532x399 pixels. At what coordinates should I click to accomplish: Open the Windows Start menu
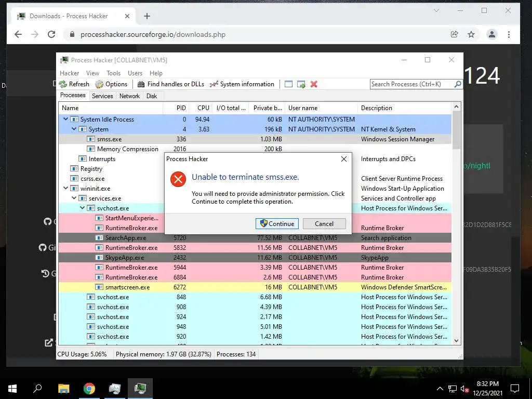[12, 388]
